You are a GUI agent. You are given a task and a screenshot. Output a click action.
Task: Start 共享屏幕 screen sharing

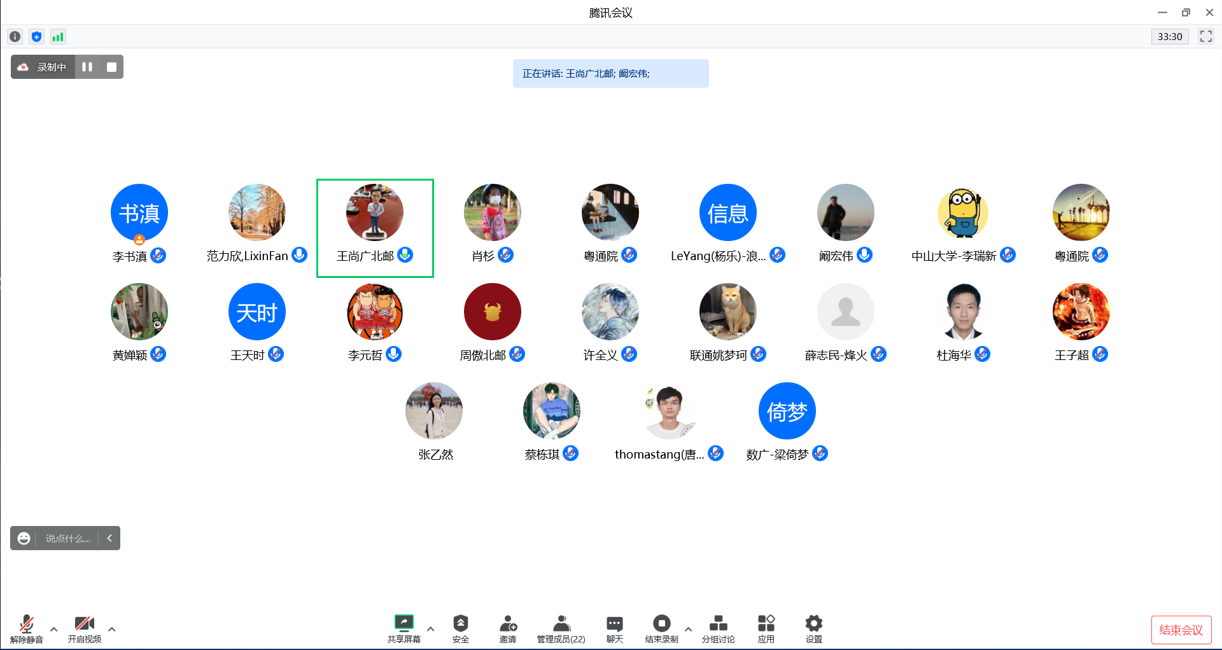click(404, 629)
